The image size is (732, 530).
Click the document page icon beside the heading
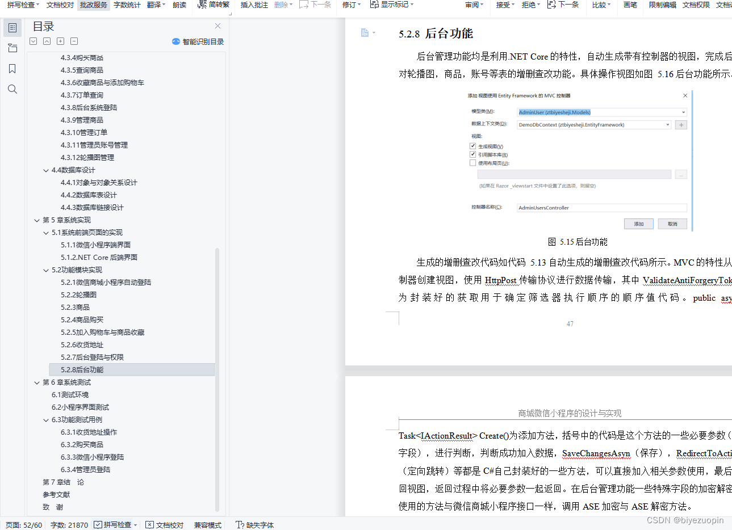click(365, 33)
